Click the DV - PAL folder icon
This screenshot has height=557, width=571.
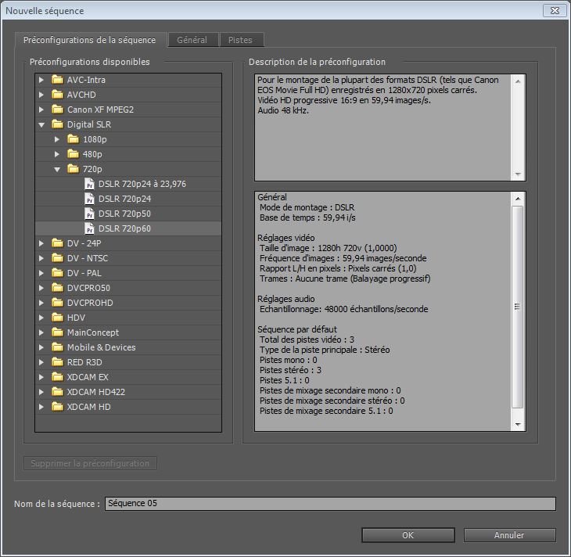[x=57, y=273]
